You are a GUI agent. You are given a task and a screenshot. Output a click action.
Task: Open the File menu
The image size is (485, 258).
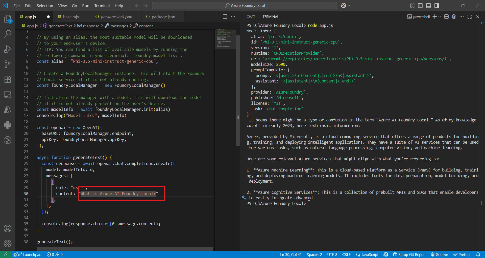click(x=17, y=6)
